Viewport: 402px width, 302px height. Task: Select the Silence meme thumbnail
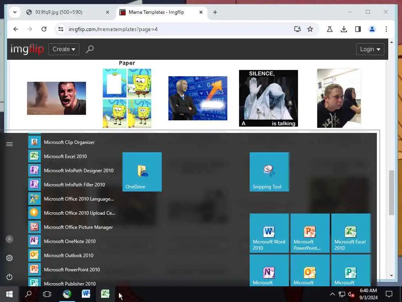[269, 98]
